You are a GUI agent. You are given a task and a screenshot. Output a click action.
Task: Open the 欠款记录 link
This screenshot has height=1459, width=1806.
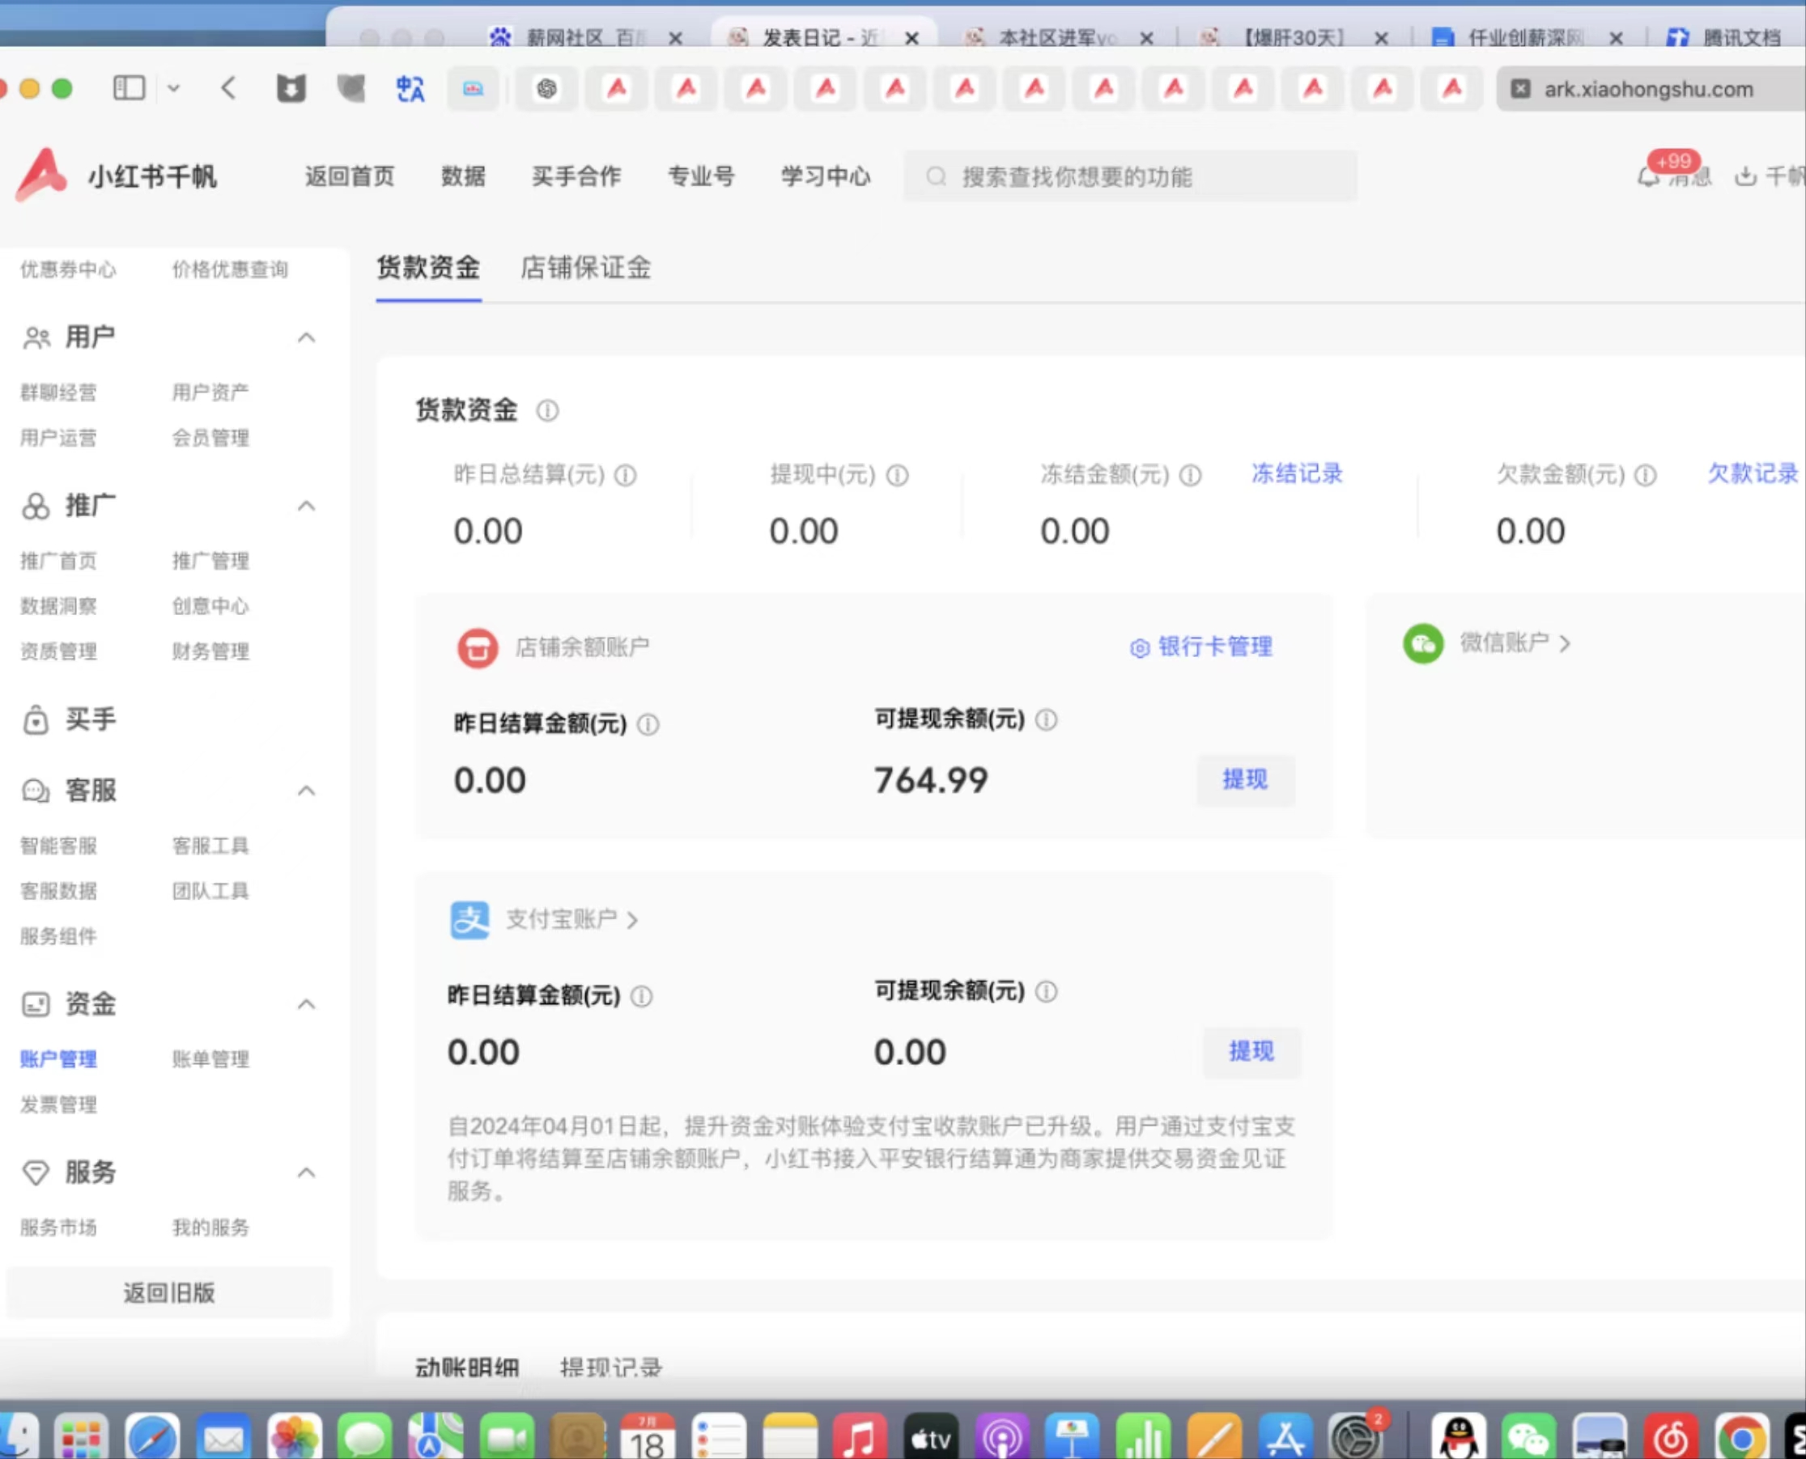(1753, 473)
